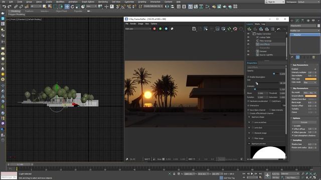Open the RGB color channel dropdown
321x180 pixels.
click(138, 29)
